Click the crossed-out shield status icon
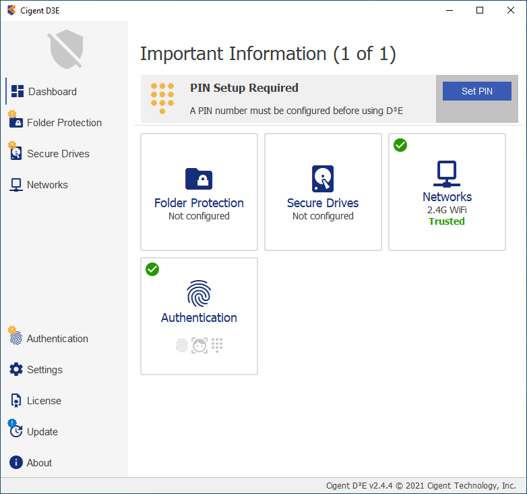Viewport: 527px width, 494px height. pyautogui.click(x=66, y=49)
